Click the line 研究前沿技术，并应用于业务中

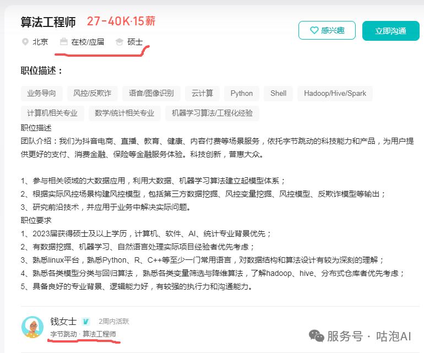(106, 207)
